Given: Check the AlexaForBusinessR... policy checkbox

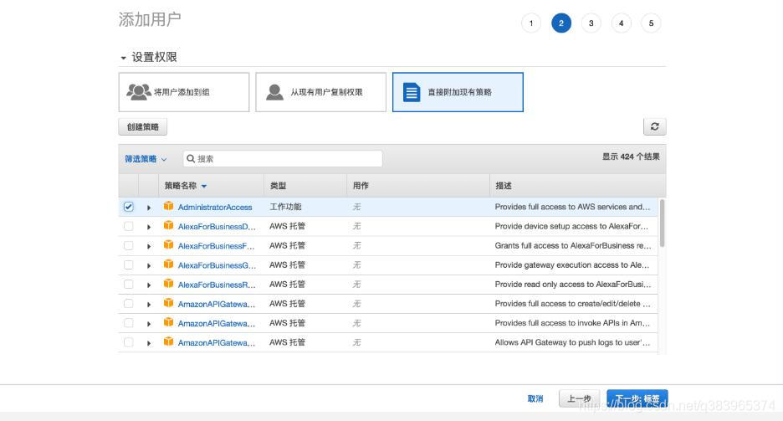Looking at the screenshot, I should click(129, 285).
